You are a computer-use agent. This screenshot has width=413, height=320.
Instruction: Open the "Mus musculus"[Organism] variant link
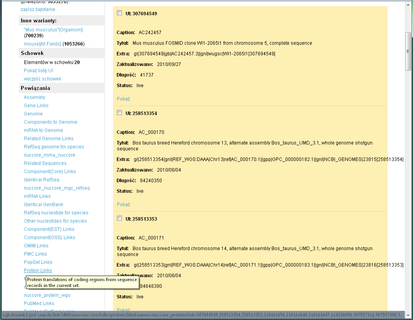(53, 30)
